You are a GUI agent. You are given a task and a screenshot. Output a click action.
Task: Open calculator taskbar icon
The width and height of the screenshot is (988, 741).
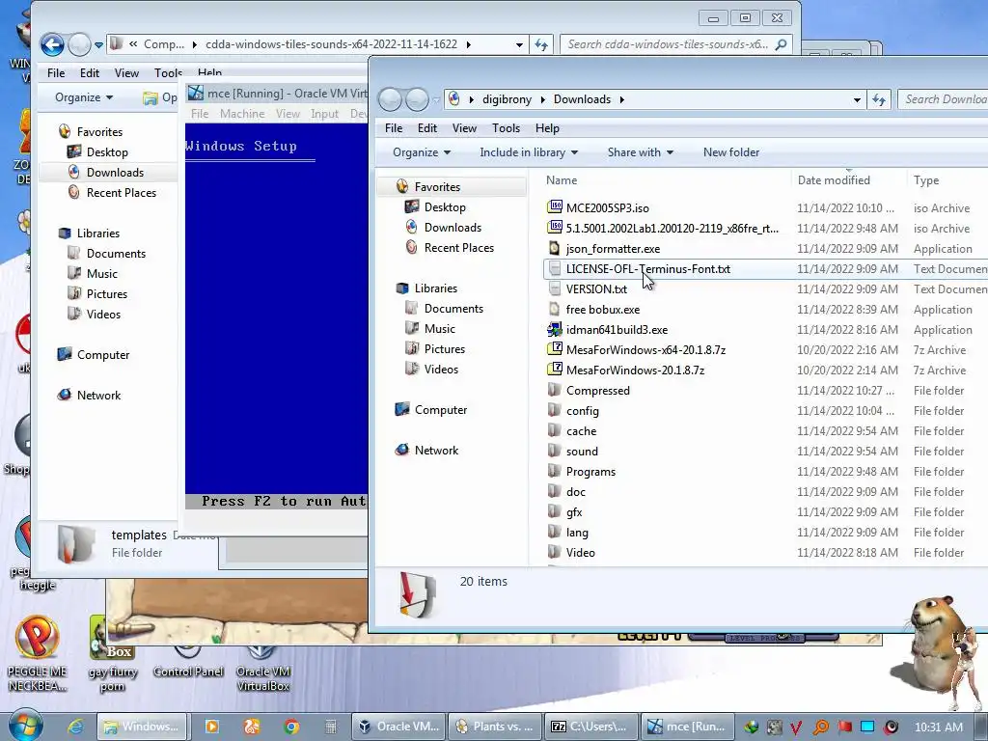tap(330, 727)
